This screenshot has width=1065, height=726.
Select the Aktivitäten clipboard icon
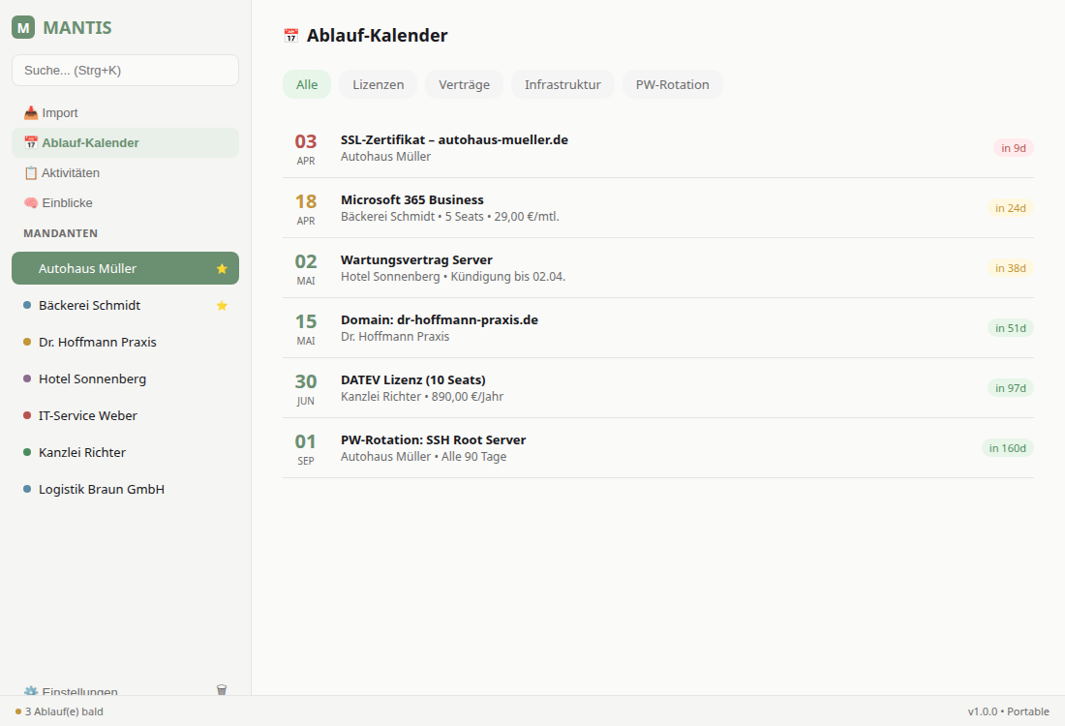[x=32, y=172]
